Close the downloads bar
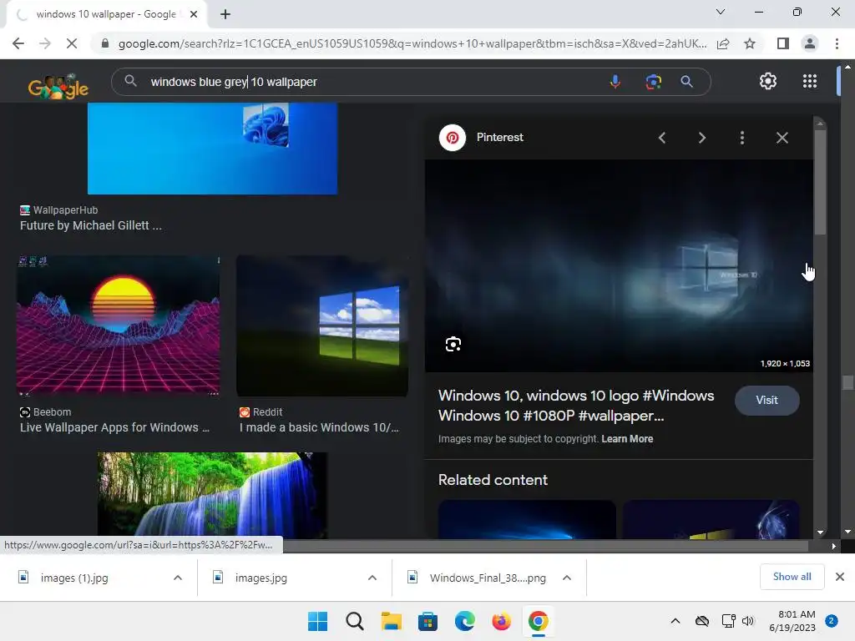 point(840,577)
